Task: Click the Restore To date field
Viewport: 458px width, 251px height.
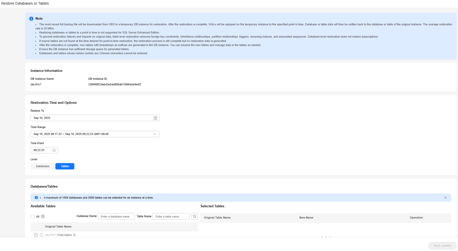Action: (x=95, y=118)
